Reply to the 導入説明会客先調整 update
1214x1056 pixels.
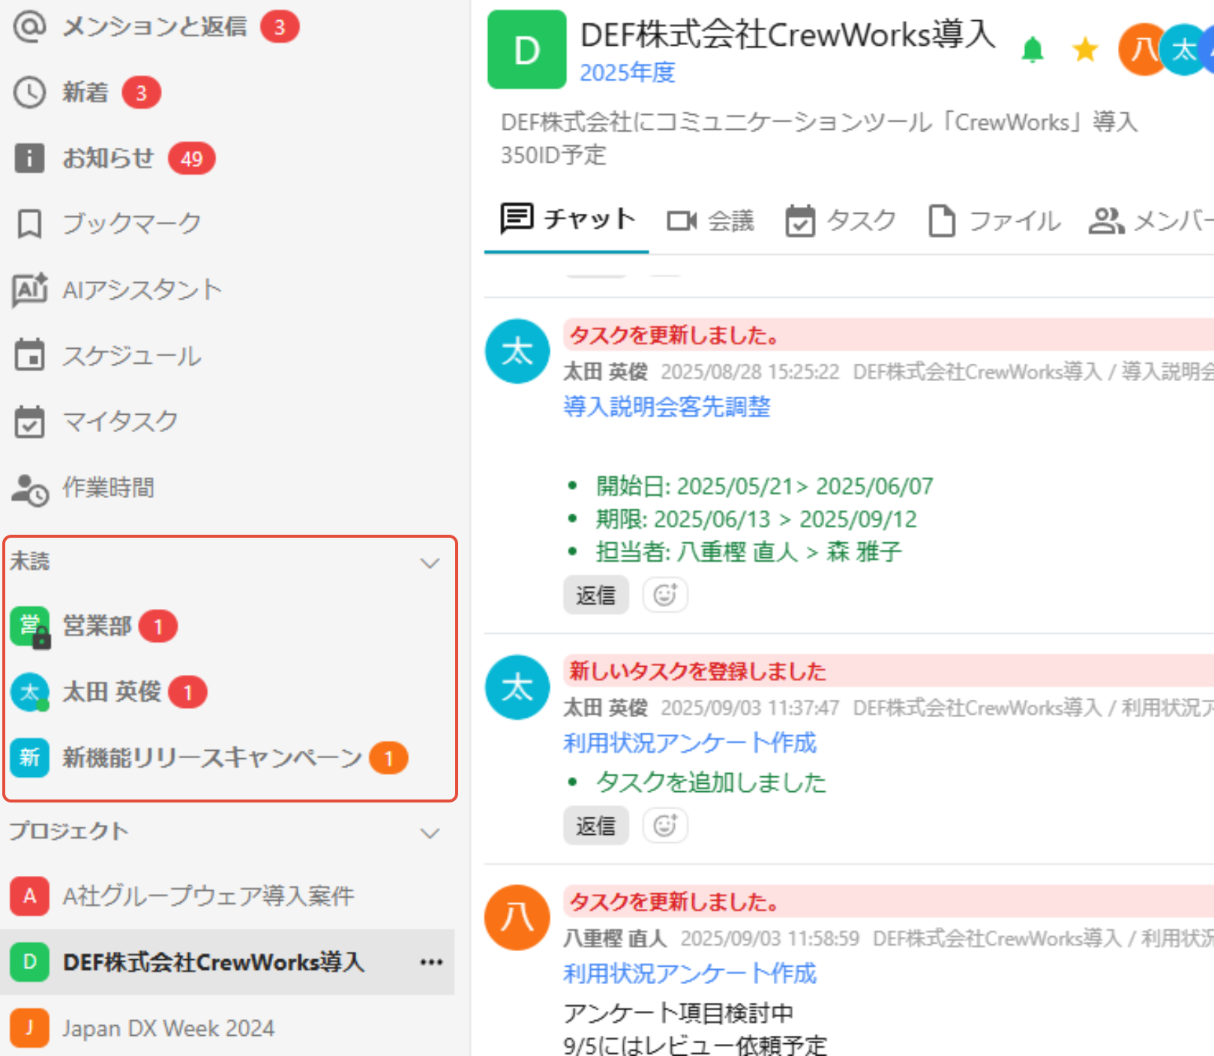(596, 595)
